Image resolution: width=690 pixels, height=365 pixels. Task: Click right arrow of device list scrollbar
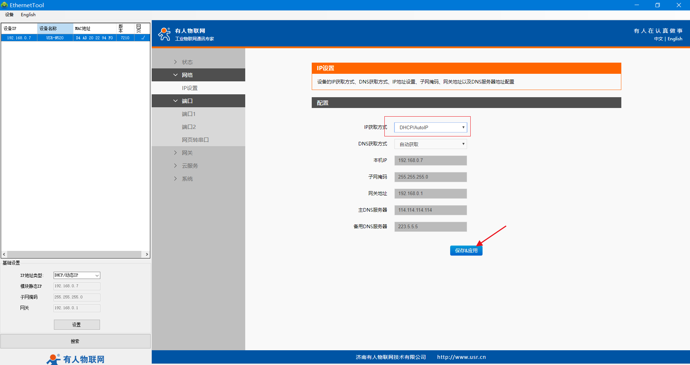click(147, 254)
